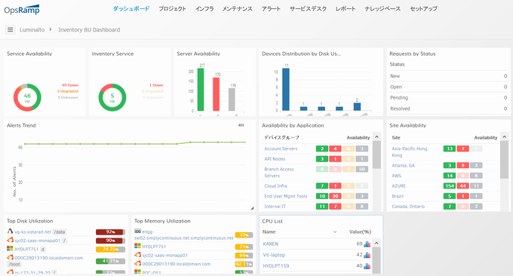Click the tallest blue bar labeled 11

(286, 89)
